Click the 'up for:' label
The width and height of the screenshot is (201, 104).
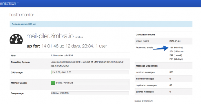[33, 46]
